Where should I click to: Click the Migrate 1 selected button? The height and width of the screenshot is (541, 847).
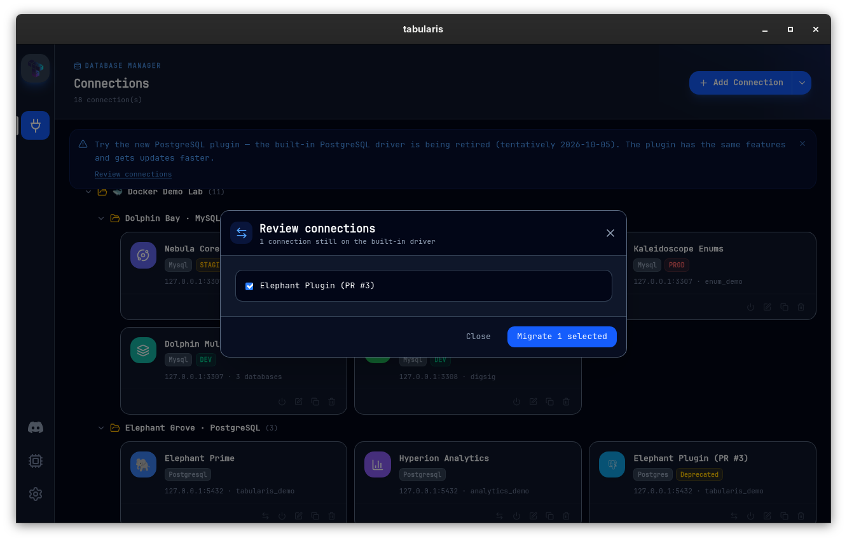pos(562,337)
